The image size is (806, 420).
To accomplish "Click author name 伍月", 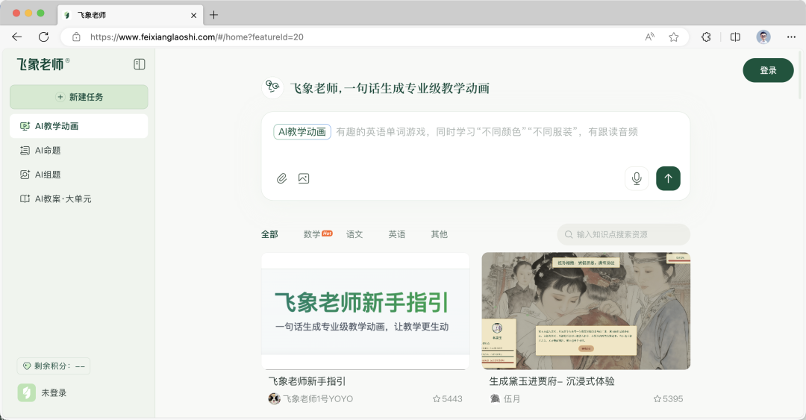I will (512, 399).
